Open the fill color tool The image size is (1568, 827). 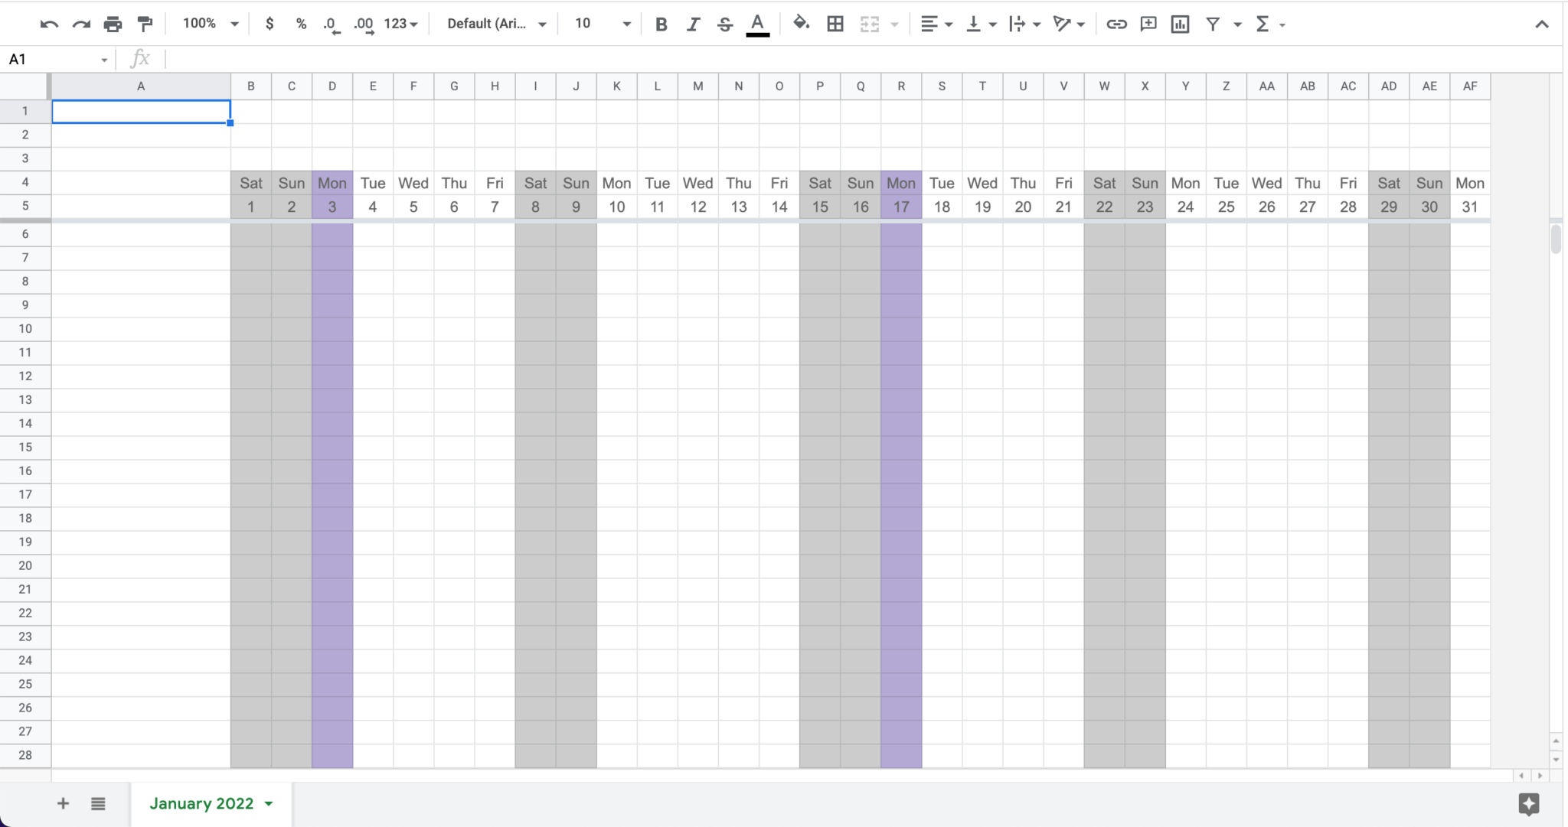pyautogui.click(x=800, y=24)
